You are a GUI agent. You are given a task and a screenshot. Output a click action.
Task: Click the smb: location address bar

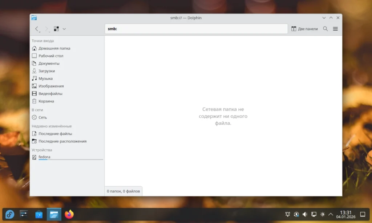[x=196, y=29]
